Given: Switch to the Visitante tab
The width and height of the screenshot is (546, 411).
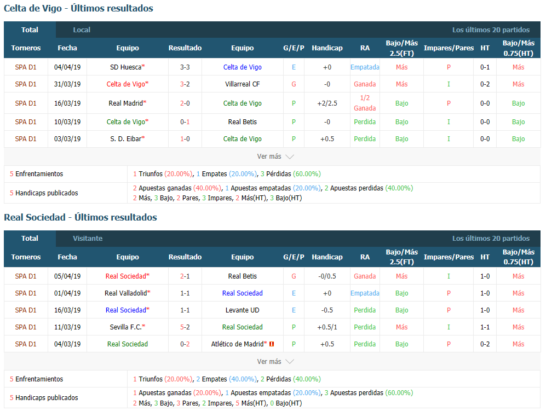Looking at the screenshot, I should pyautogui.click(x=88, y=239).
